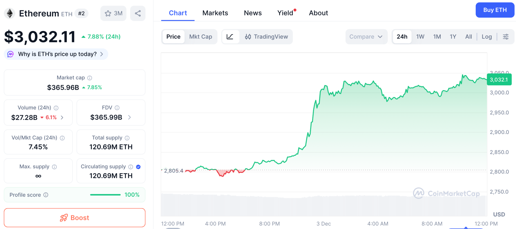Viewport: 516px width, 229px height.
Task: Switch to the Chart tab
Action: coord(178,13)
